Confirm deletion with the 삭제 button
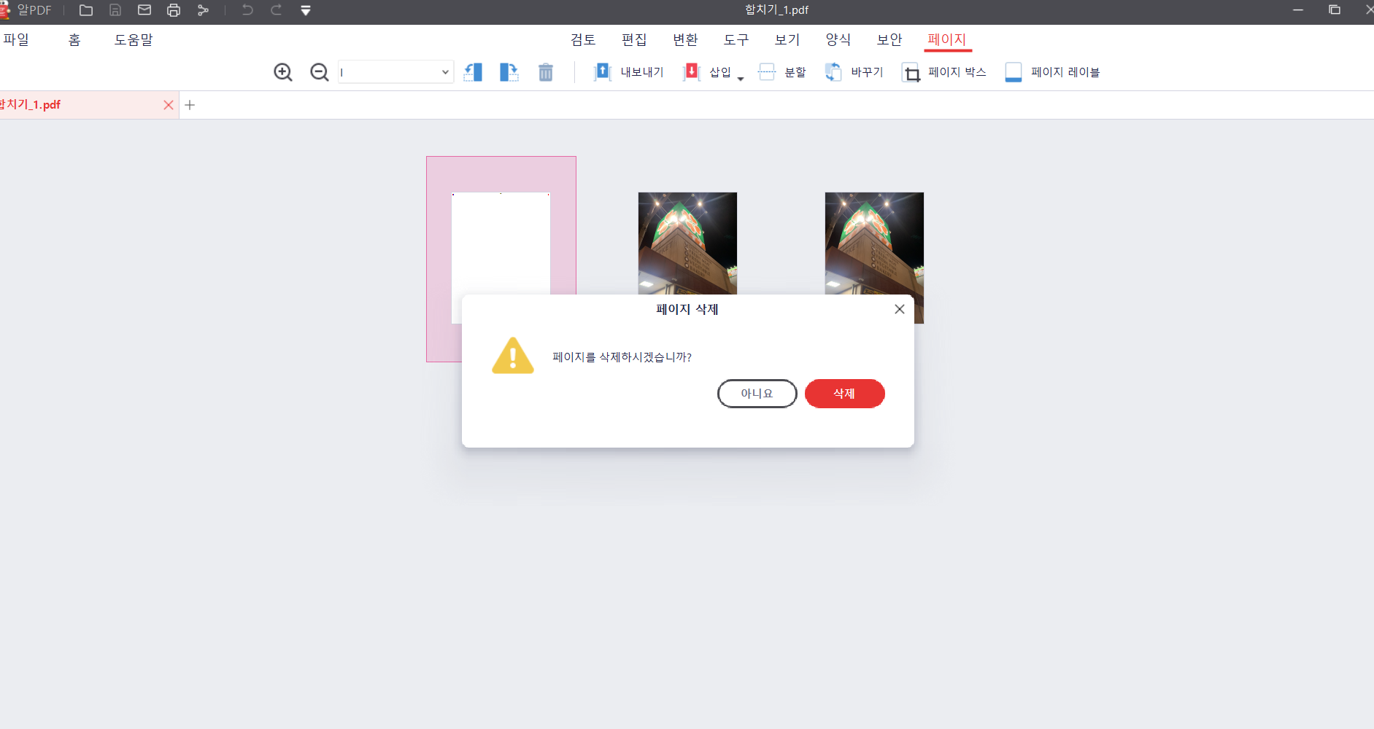The image size is (1374, 729). point(844,394)
